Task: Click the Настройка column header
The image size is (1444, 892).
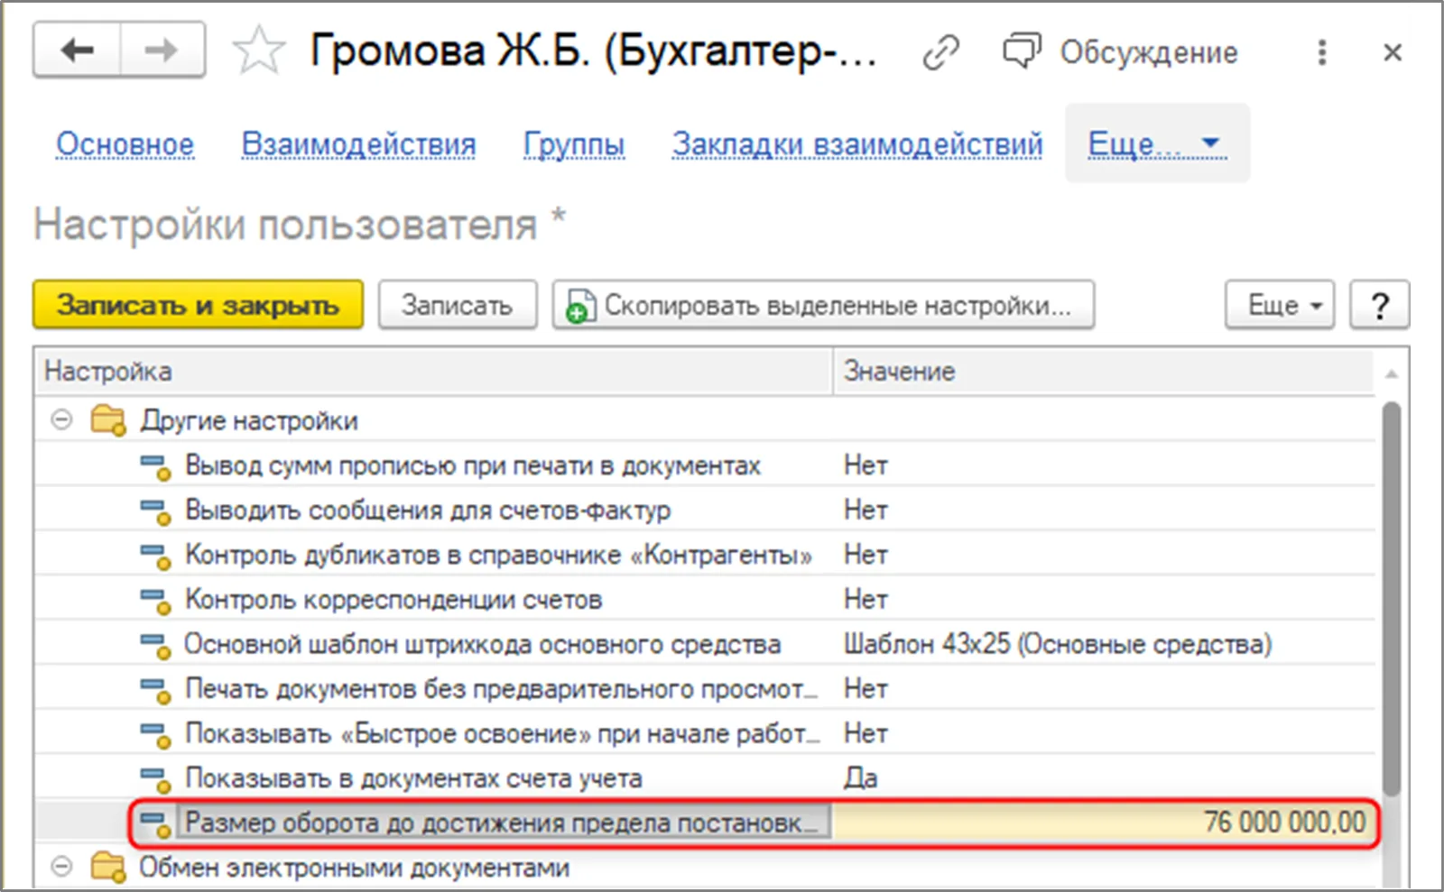Action: click(433, 372)
